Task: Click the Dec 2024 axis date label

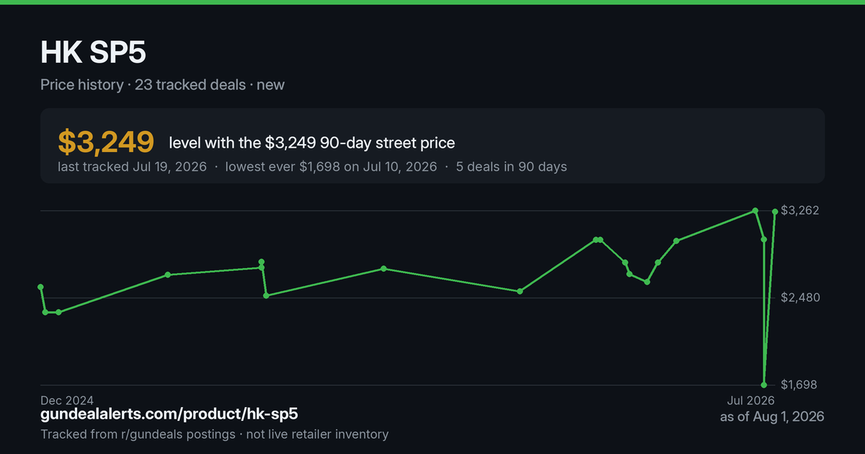Action: [x=67, y=400]
